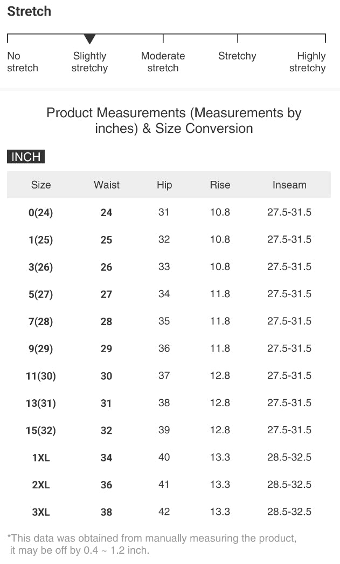
Task: Click the Hip column header
Action: (164, 185)
